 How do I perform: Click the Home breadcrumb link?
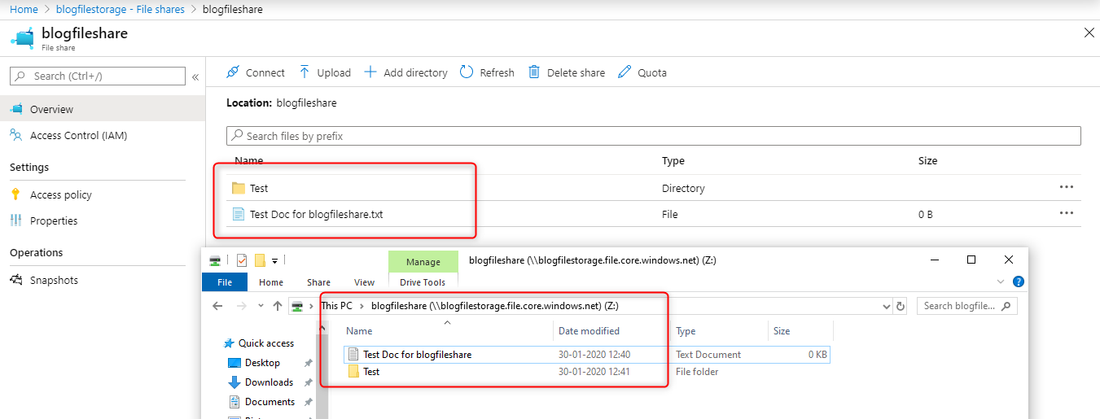point(24,9)
